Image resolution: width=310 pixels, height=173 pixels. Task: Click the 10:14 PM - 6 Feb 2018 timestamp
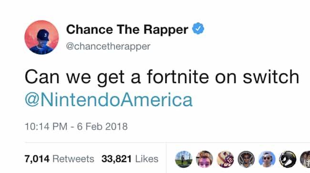pos(76,127)
